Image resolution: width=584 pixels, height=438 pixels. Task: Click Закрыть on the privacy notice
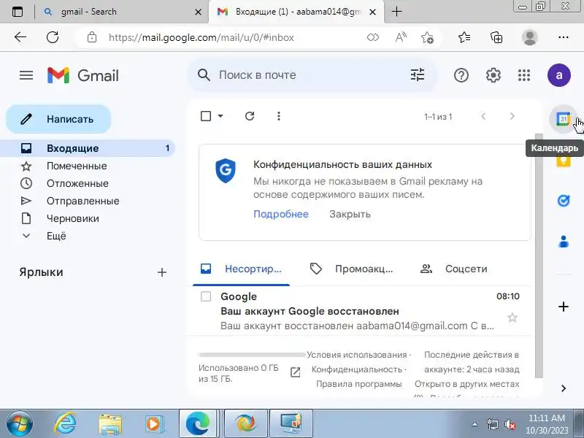tap(350, 214)
